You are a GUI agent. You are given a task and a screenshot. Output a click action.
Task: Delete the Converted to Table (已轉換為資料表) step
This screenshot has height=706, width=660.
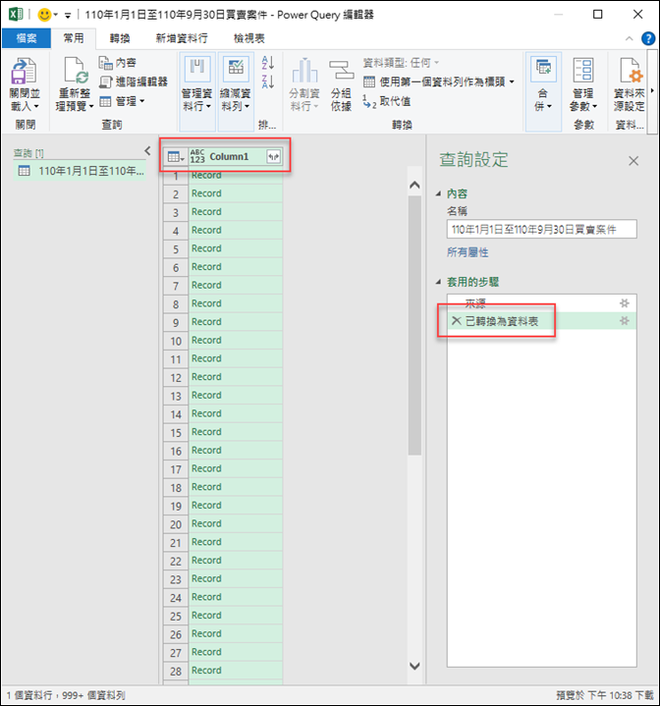click(456, 320)
